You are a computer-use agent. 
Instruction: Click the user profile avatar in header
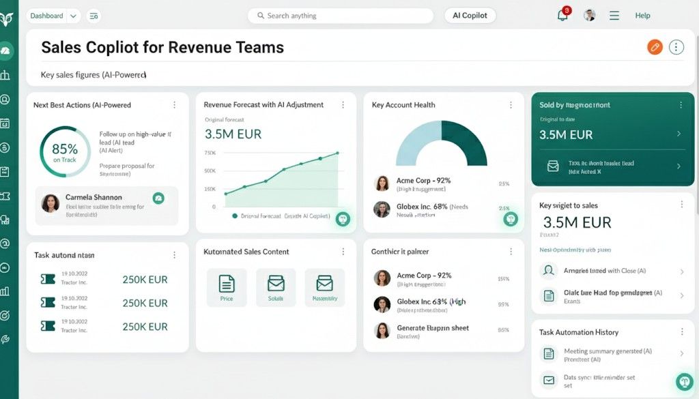click(590, 16)
